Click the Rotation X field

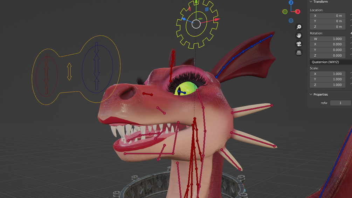[327, 44]
